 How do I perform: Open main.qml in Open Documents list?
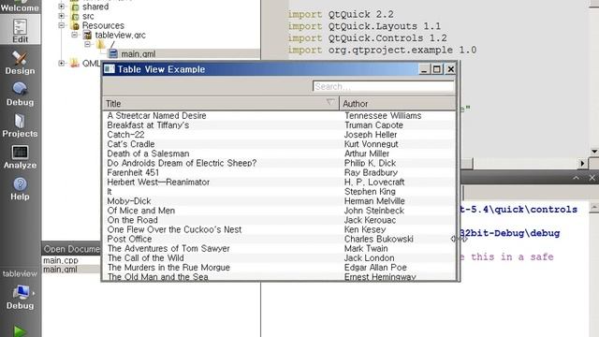point(60,270)
